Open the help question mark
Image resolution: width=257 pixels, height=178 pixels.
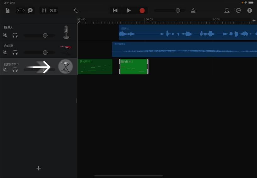249,10
